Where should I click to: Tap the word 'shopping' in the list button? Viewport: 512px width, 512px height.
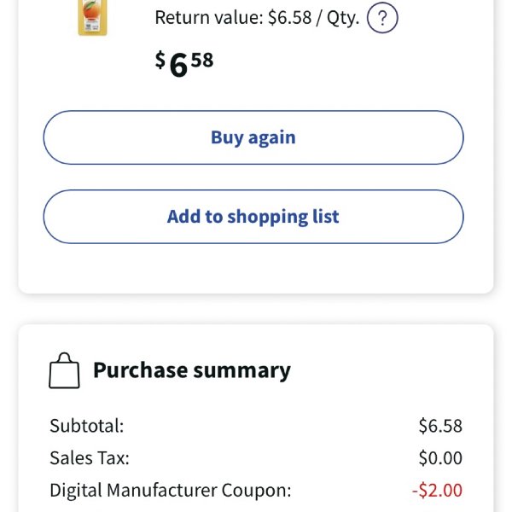[x=267, y=217]
